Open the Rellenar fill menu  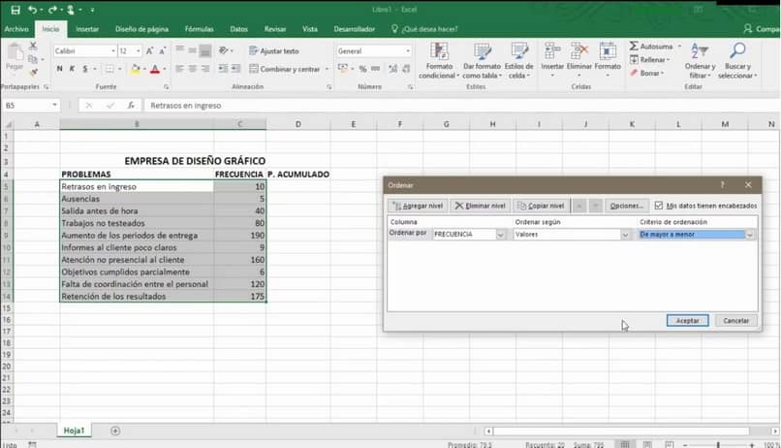[649, 60]
